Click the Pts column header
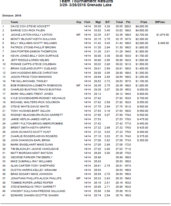The image size is (171, 206). [x=128, y=22]
